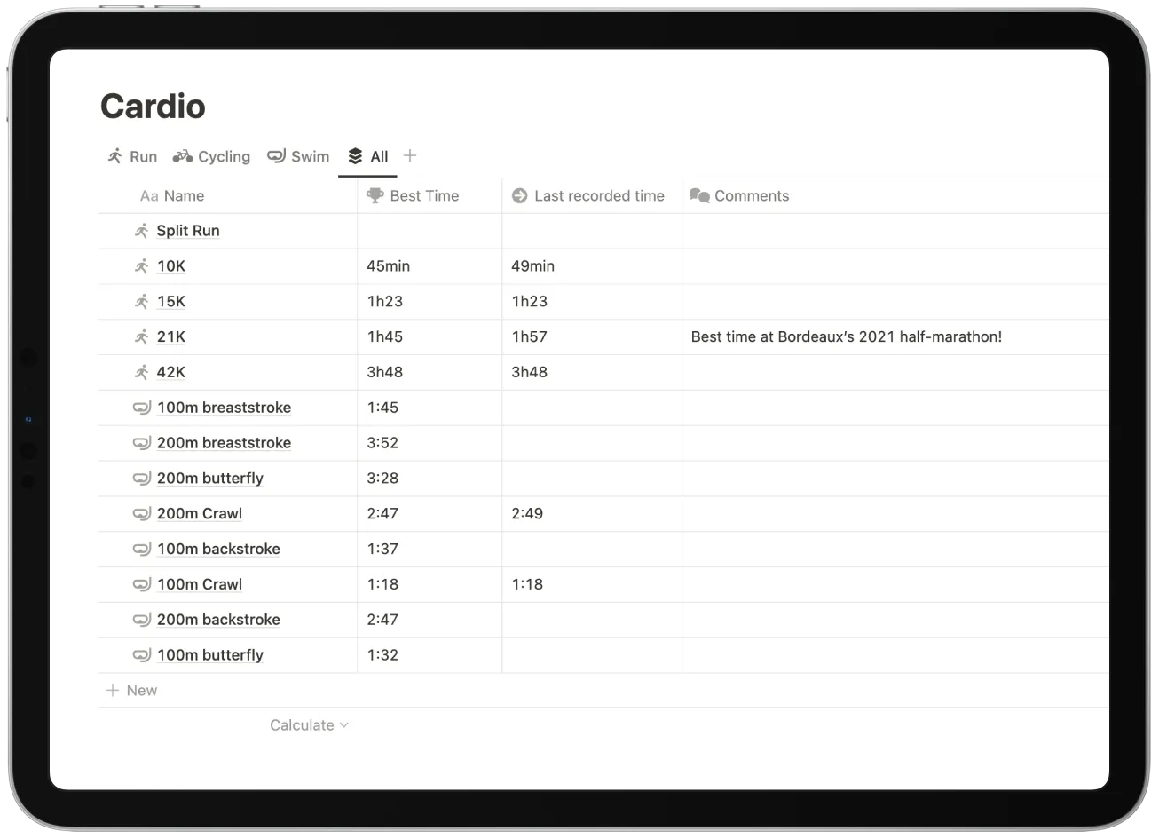The height and width of the screenshot is (839, 1159).
Task: Open the Comments column header menu
Action: pyautogui.click(x=752, y=195)
